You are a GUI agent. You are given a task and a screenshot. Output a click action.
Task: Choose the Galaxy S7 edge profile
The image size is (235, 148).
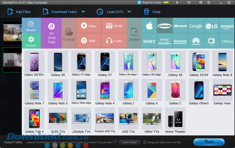[81, 64]
